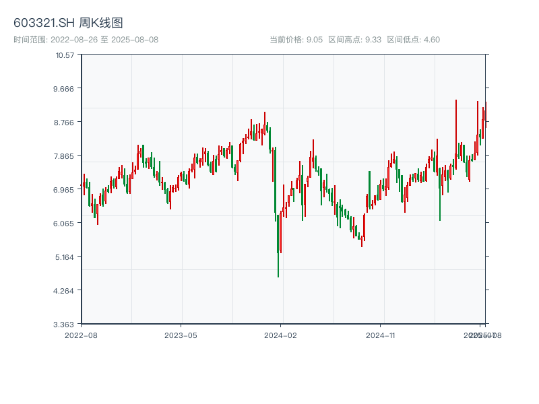The image size is (539, 404).
Task: Click the y-axis value 5.164
Action: coord(64,257)
